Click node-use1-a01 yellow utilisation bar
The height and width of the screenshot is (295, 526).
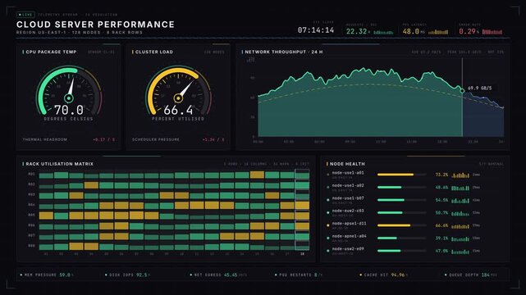click(396, 175)
